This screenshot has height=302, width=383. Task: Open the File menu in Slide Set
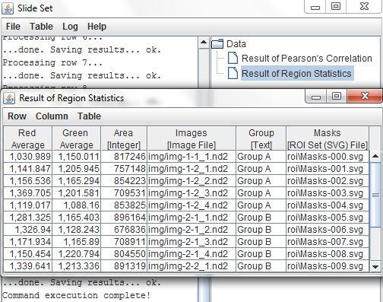13,27
